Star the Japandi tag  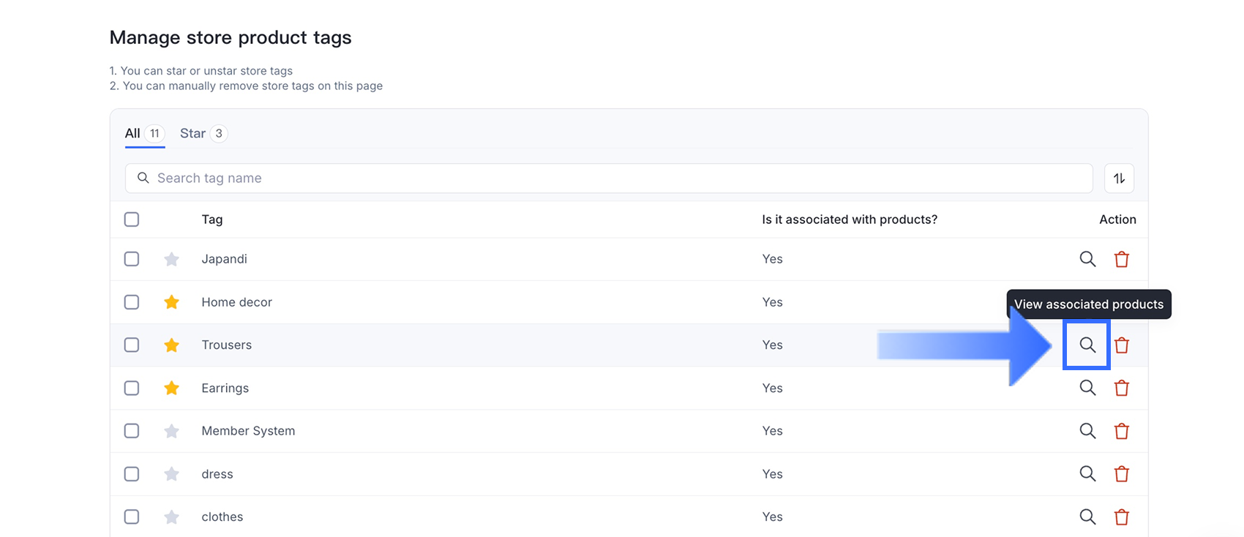(x=172, y=259)
